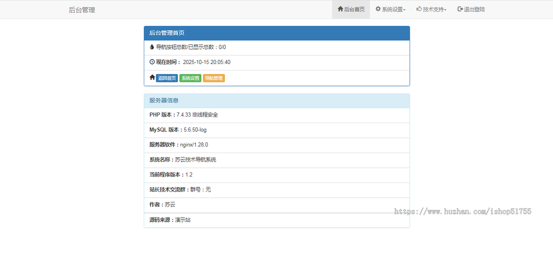Click the home icon before 返回首页
This screenshot has width=553, height=253.
pos(152,77)
